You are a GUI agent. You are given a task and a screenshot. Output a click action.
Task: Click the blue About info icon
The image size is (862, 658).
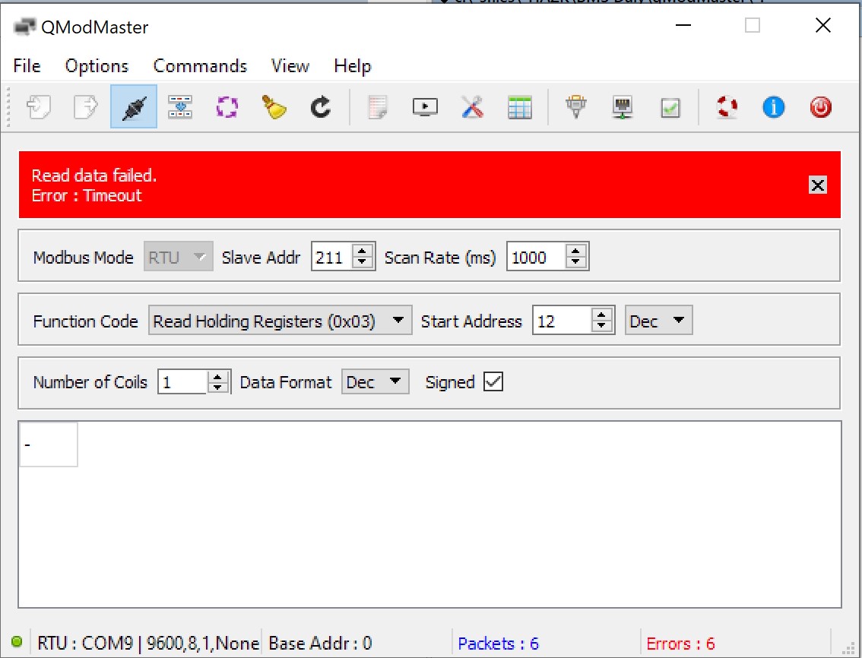(774, 106)
